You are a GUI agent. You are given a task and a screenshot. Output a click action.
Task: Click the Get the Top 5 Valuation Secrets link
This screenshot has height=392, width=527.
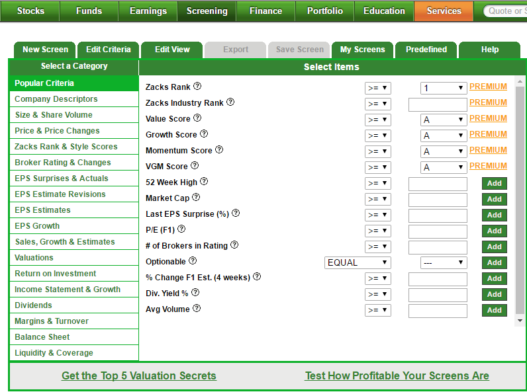[139, 375]
